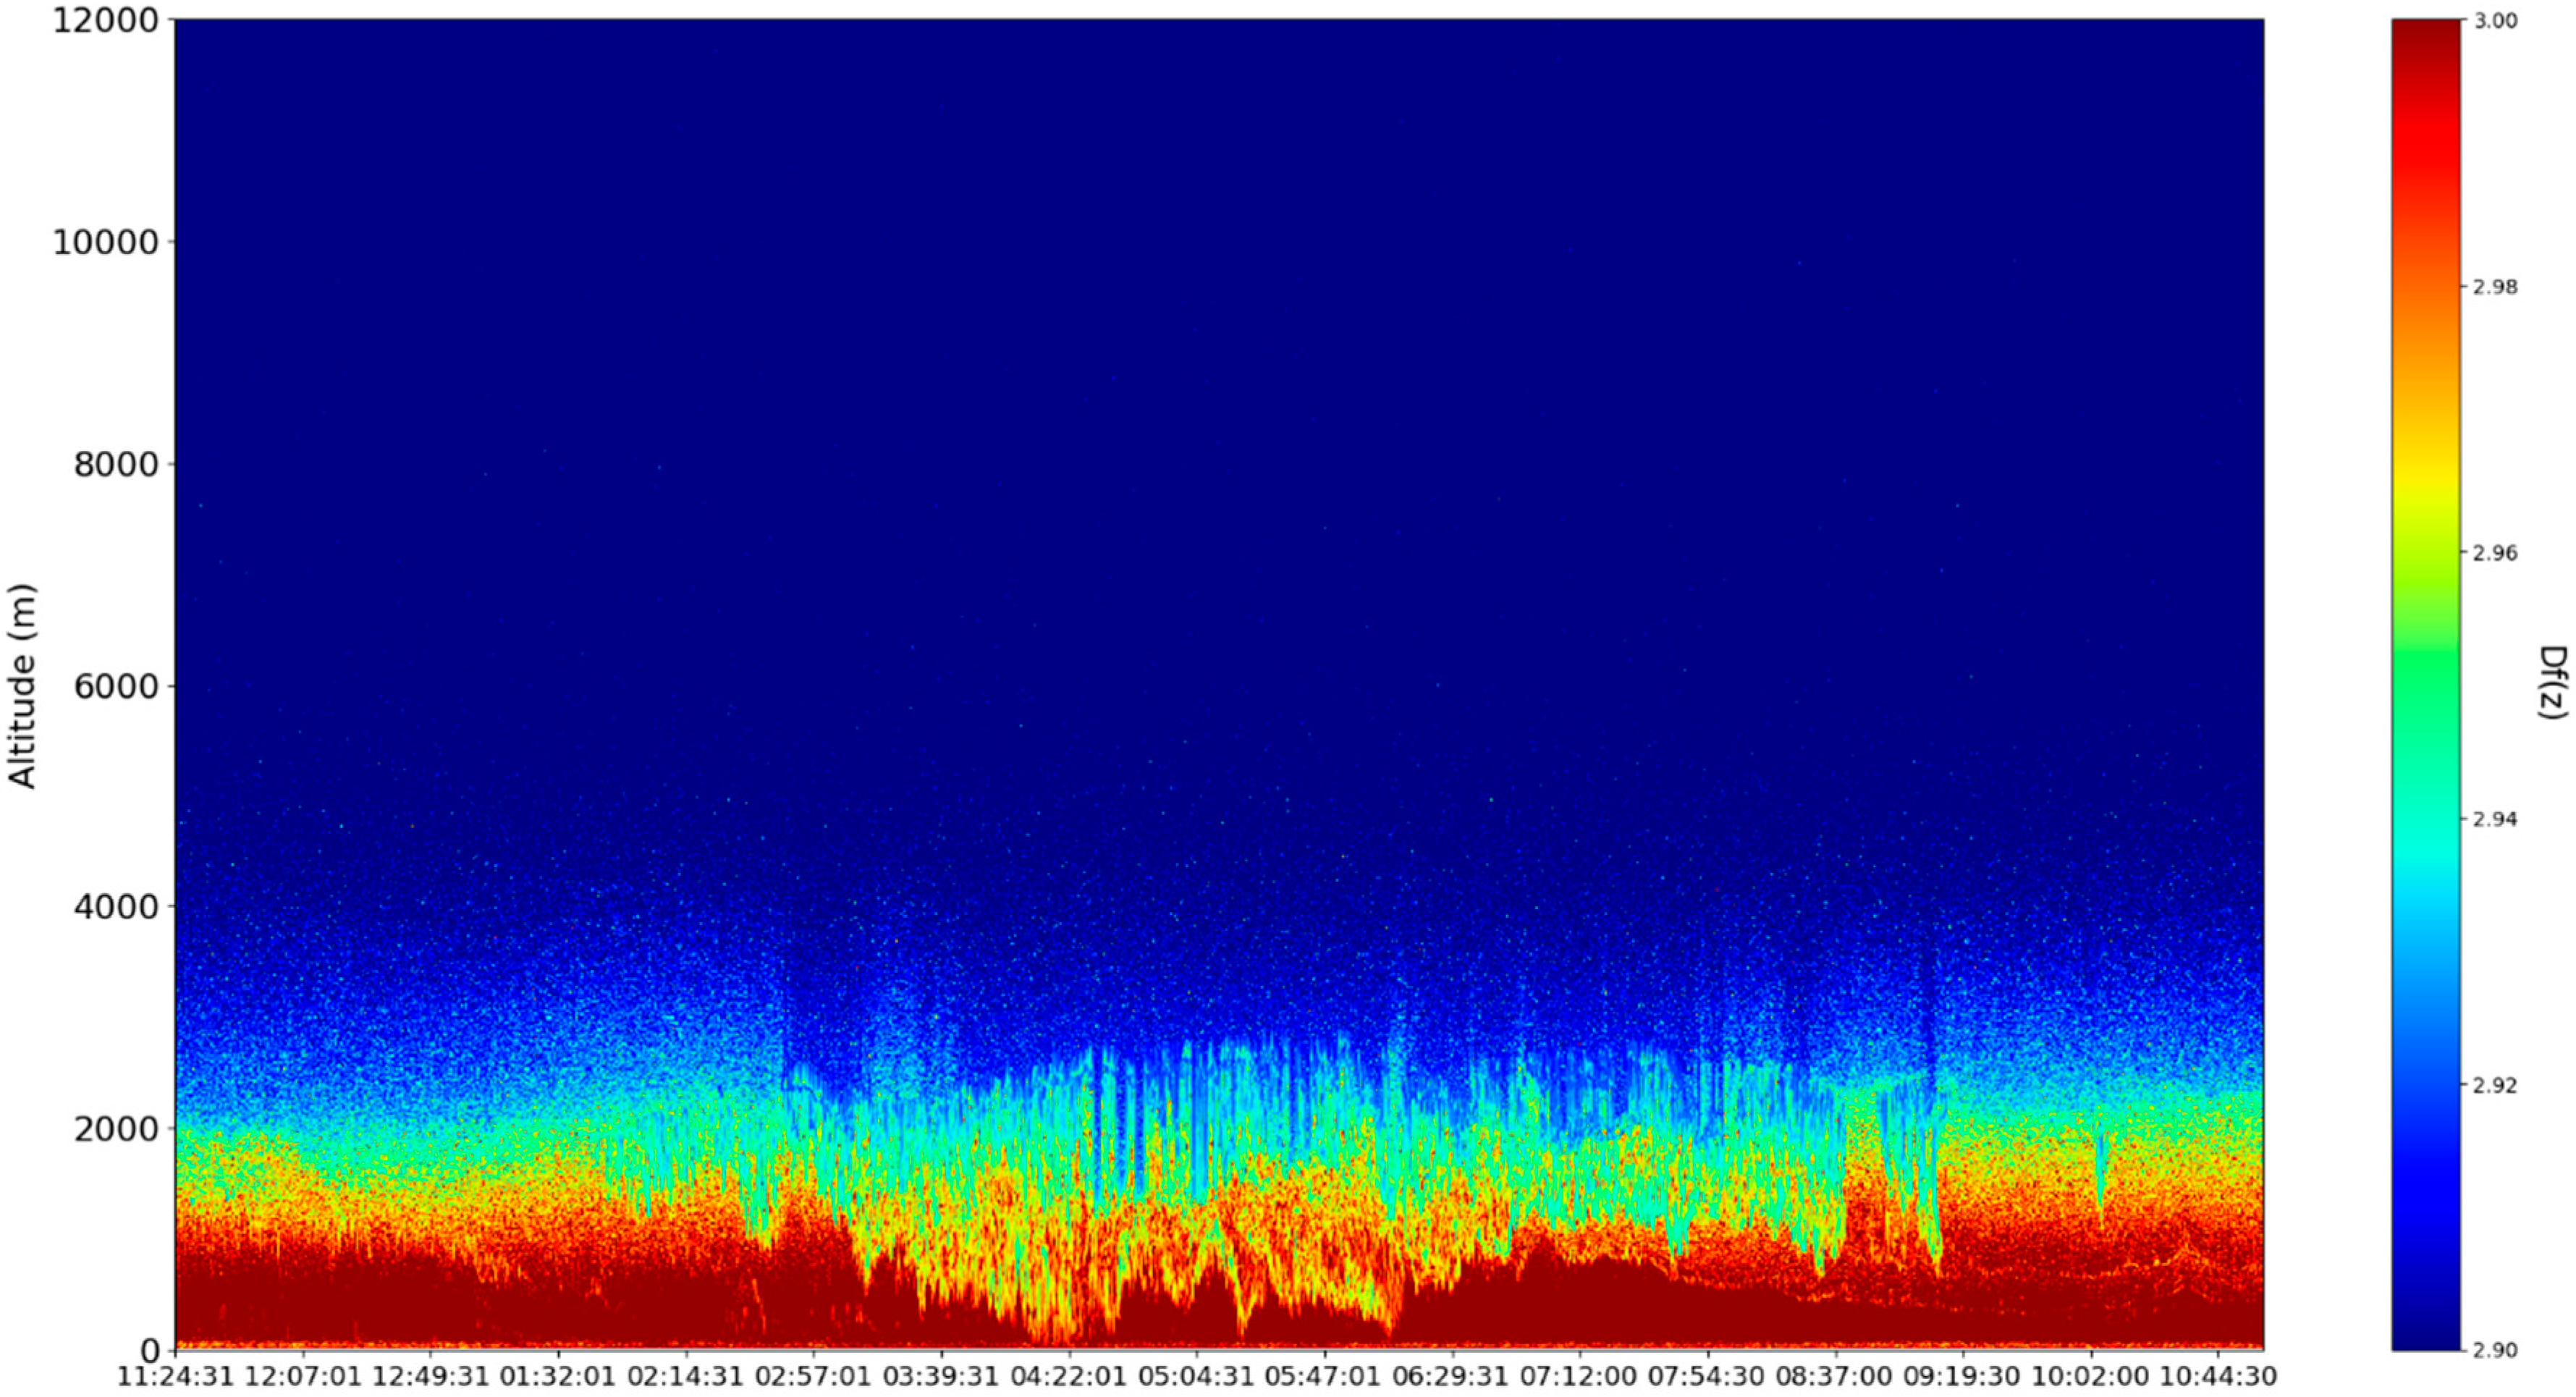This screenshot has width=2576, height=1397.
Task: Select the 04:22:01 time tick label
Action: [x=1068, y=1377]
